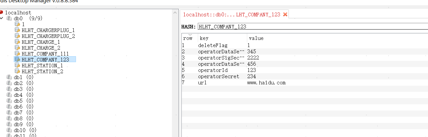Select the db5 (0) label
This screenshot has height=137, width=428.
[24, 101]
